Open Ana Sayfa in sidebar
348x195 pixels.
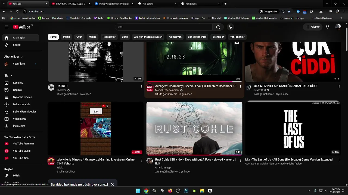(x=21, y=38)
